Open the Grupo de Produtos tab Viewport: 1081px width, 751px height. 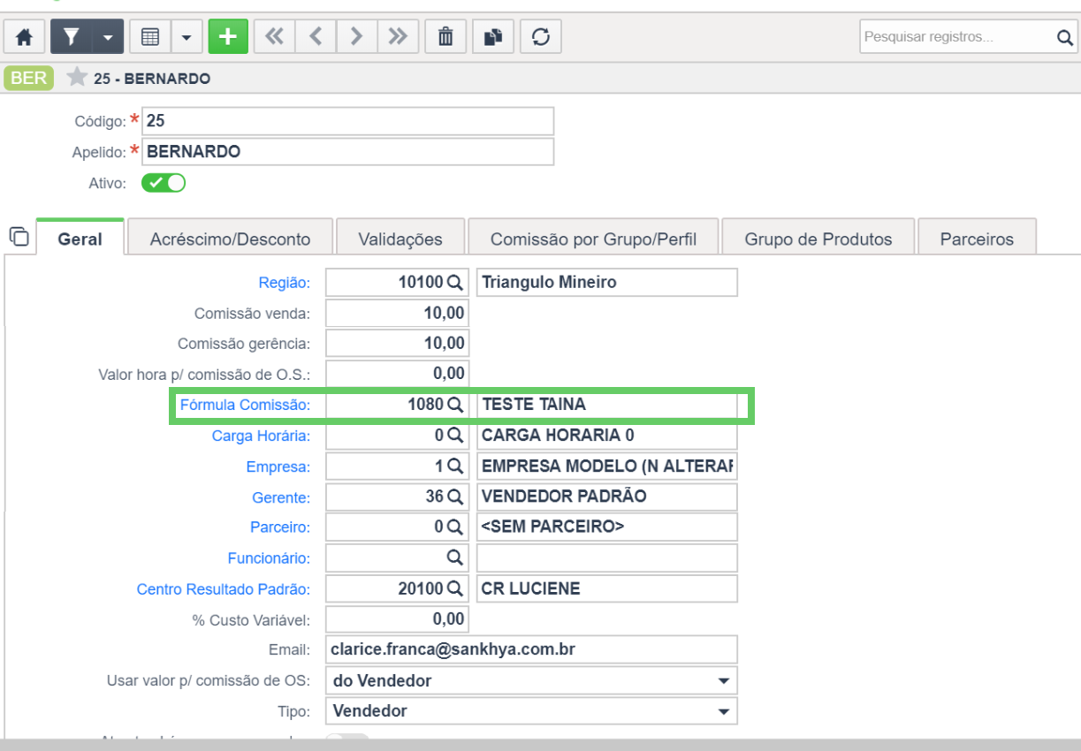coord(818,239)
